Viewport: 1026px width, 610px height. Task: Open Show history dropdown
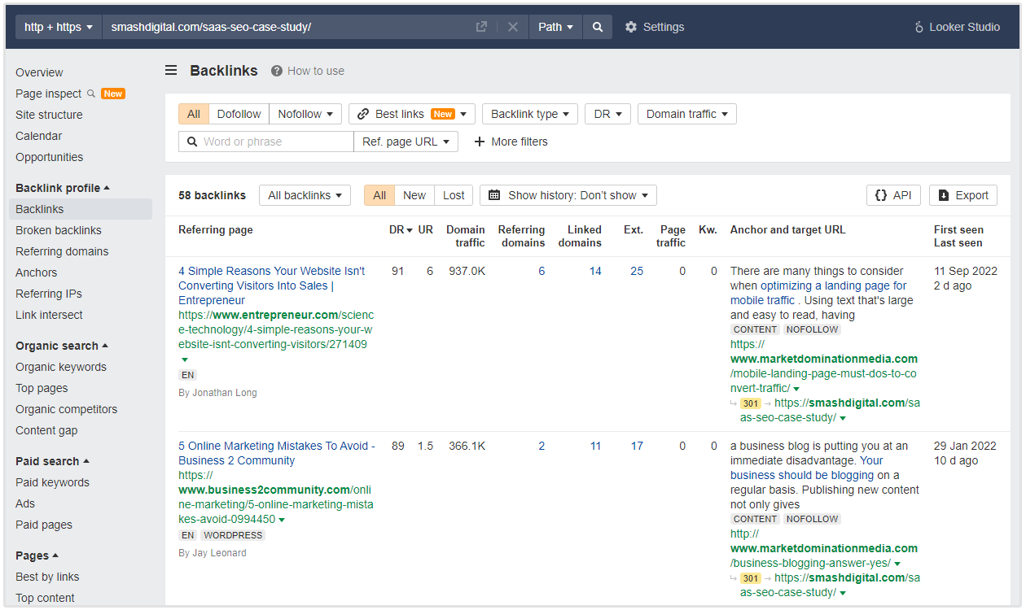pos(568,195)
